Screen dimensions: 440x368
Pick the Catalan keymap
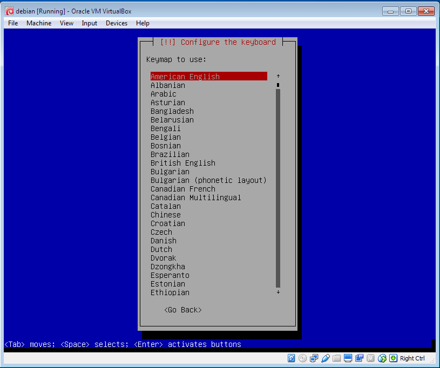(166, 206)
